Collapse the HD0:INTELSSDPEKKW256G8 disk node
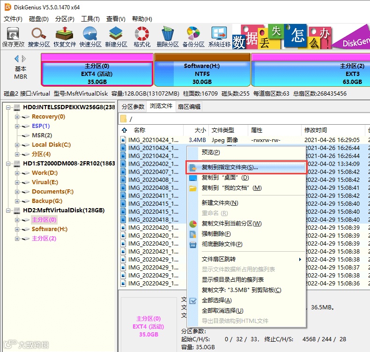The width and height of the screenshot is (370, 352). pos(8,107)
